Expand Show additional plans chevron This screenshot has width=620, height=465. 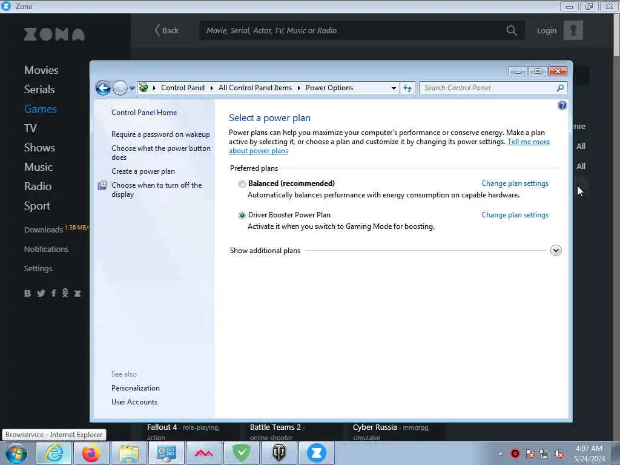pyautogui.click(x=556, y=250)
